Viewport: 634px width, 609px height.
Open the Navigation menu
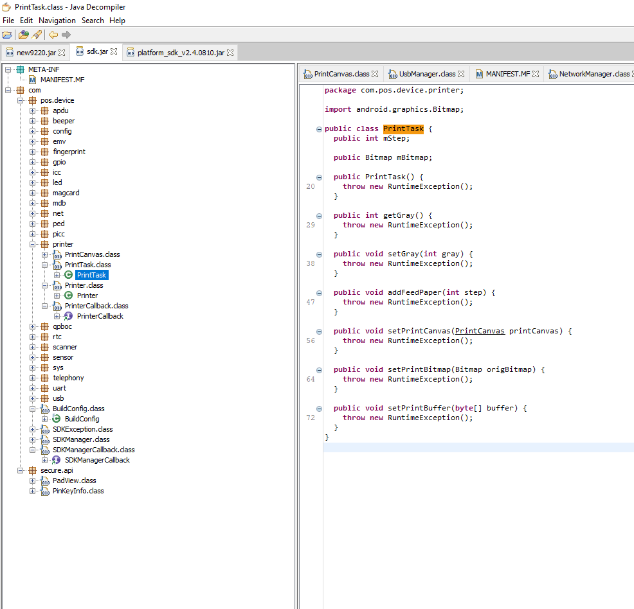[x=57, y=21]
